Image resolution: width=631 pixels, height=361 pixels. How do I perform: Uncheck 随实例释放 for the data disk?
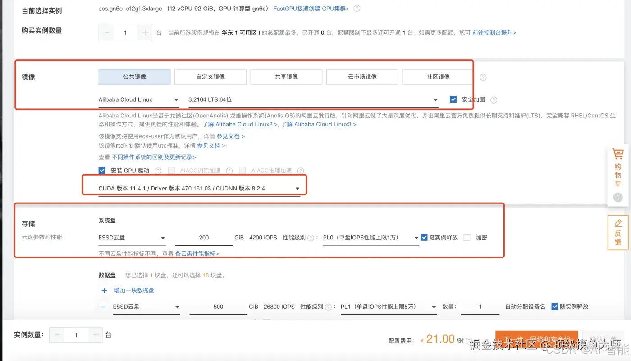(x=555, y=307)
